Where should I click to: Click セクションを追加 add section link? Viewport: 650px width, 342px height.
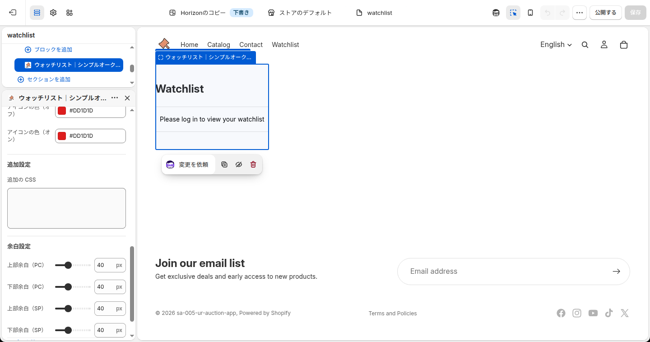click(x=44, y=80)
